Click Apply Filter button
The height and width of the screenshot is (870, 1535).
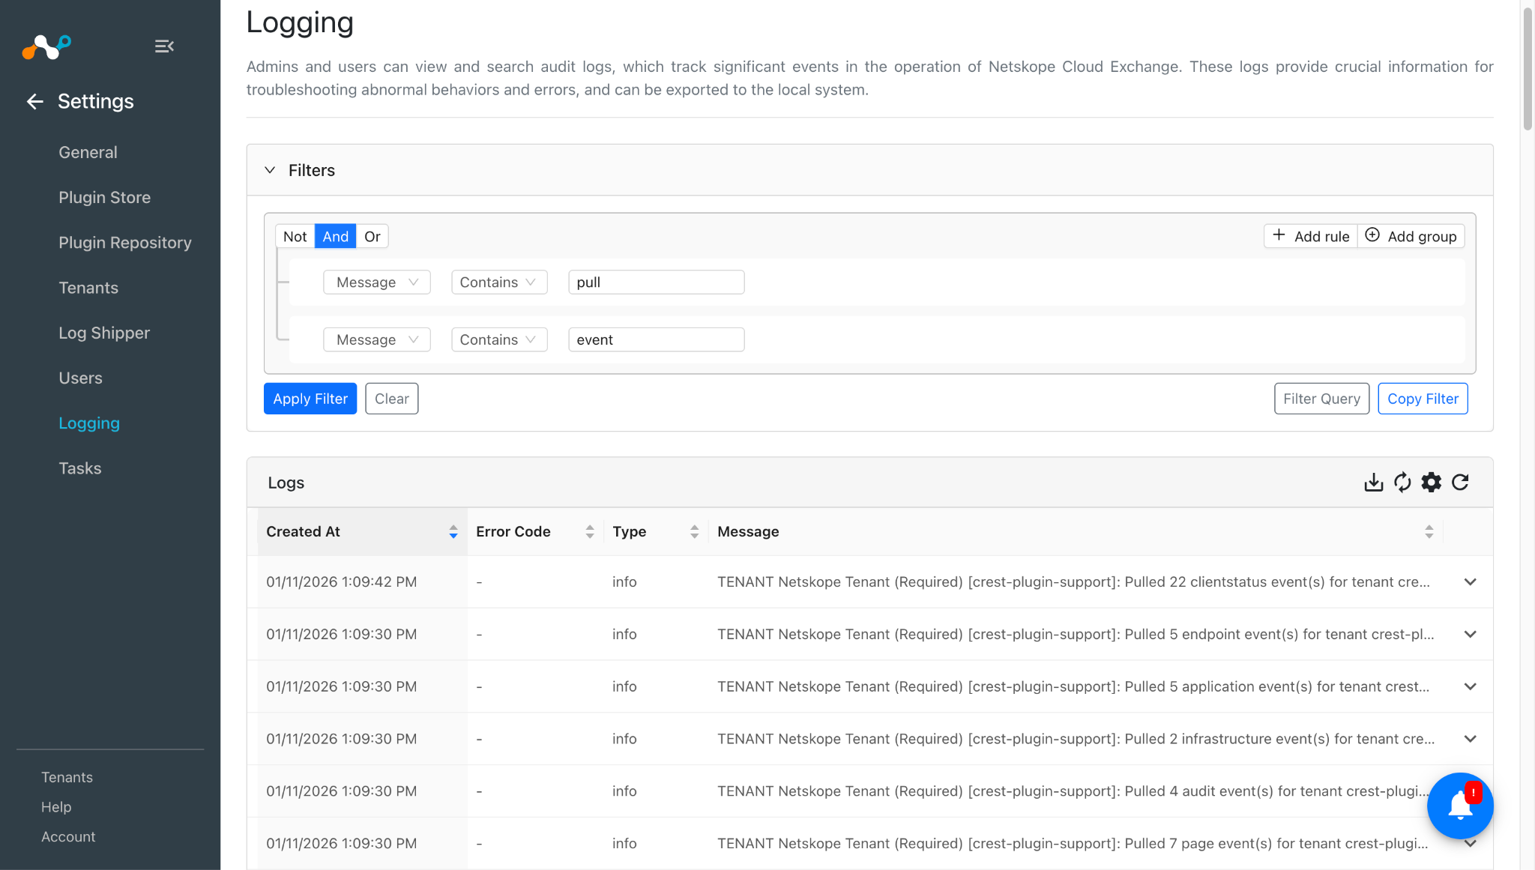click(x=310, y=399)
